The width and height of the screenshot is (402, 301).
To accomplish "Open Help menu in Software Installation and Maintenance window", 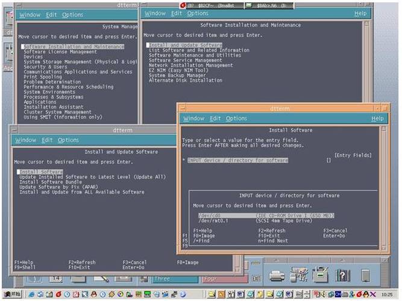I will [360, 13].
